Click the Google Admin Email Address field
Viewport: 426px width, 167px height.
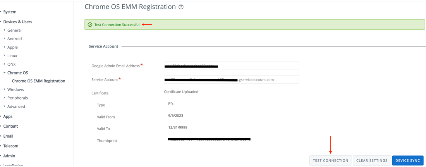point(231,66)
